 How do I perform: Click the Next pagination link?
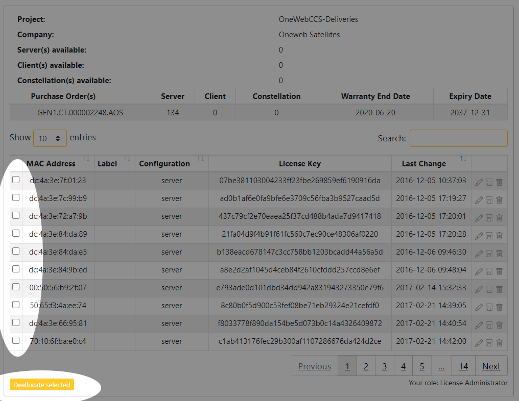(x=491, y=366)
